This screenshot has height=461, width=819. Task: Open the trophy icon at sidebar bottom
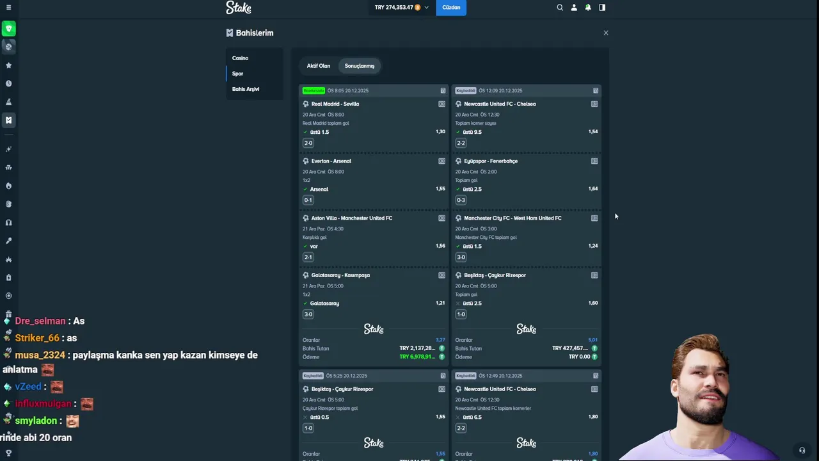pos(8,453)
